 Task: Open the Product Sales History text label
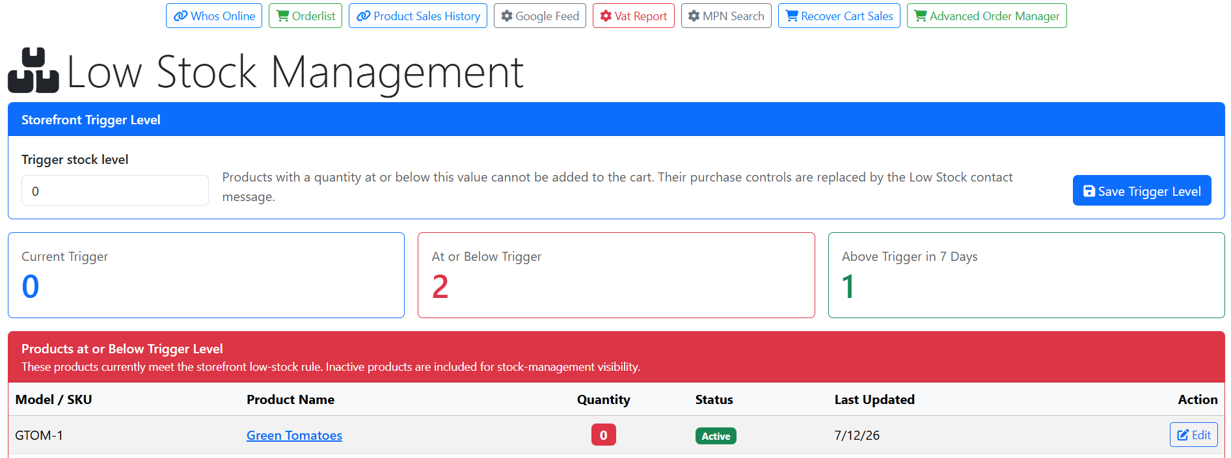click(x=427, y=16)
